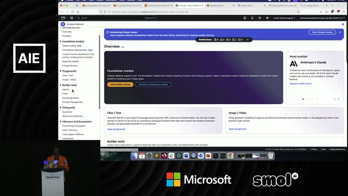Screen dimensions: 348x196
Task: Open Calendar from the dock
Action: (142, 156)
